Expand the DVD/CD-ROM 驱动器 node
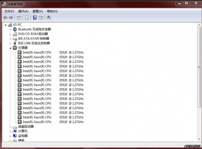 (x=10, y=34)
